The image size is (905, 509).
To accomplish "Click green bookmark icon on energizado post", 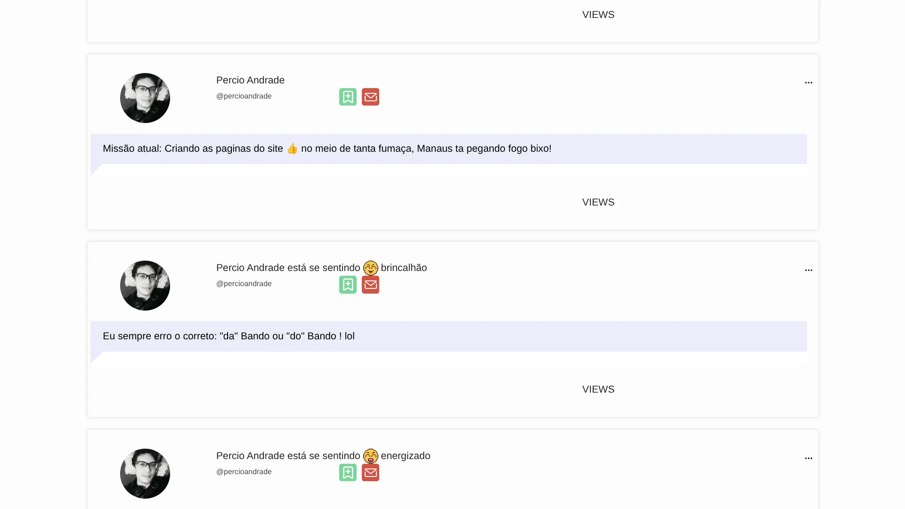I will (348, 473).
